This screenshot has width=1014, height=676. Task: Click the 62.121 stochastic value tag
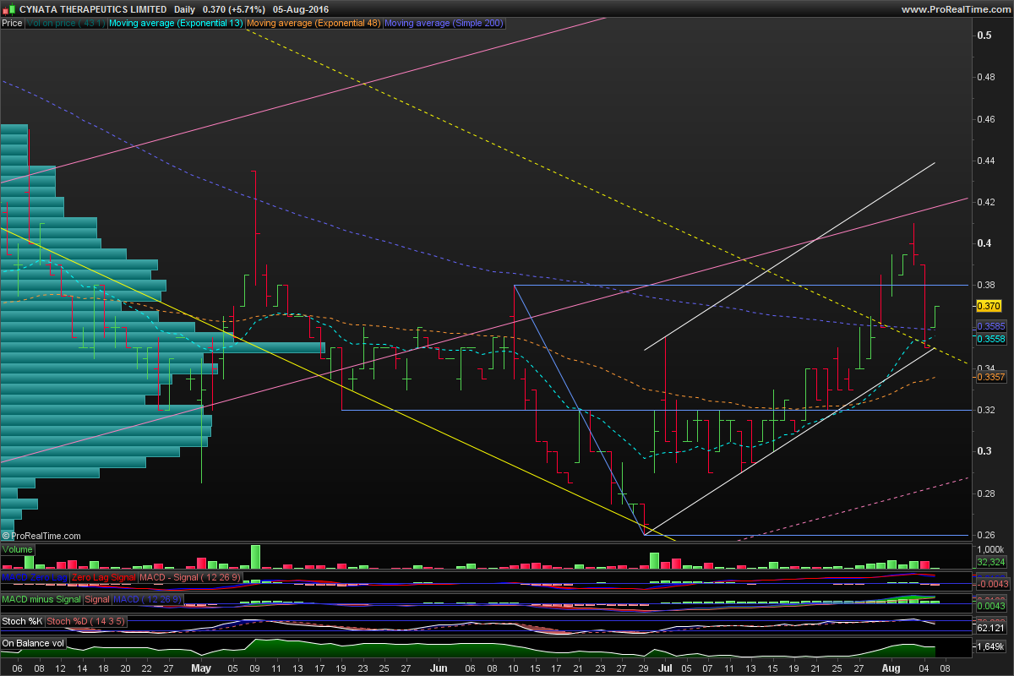pyautogui.click(x=990, y=628)
